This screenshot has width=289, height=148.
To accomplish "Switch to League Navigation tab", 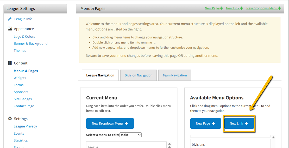I will click(100, 75).
